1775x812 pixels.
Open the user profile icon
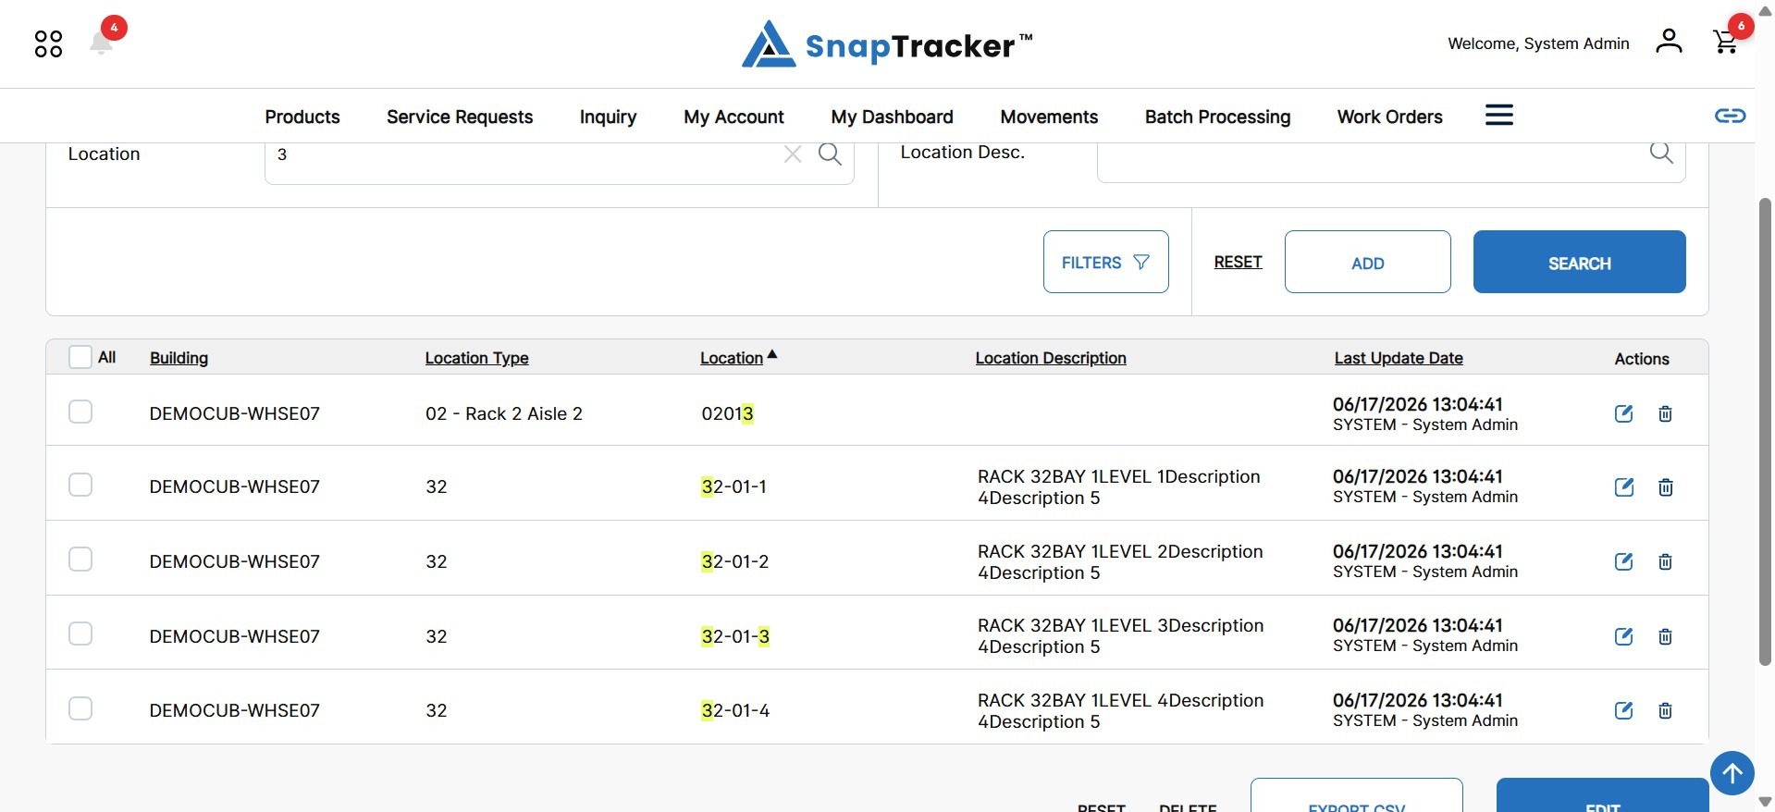pos(1669,41)
